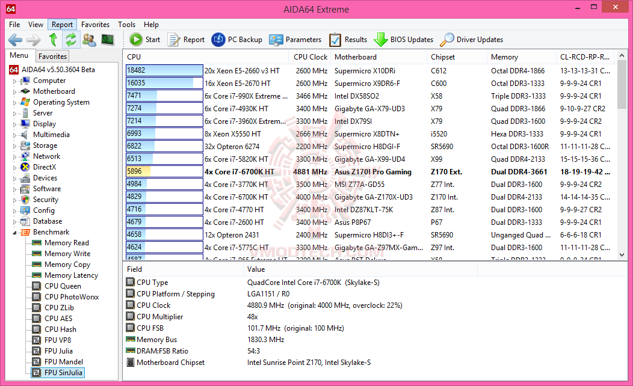Expand the Display tree node
Image resolution: width=633 pixels, height=386 pixels.
(x=14, y=124)
